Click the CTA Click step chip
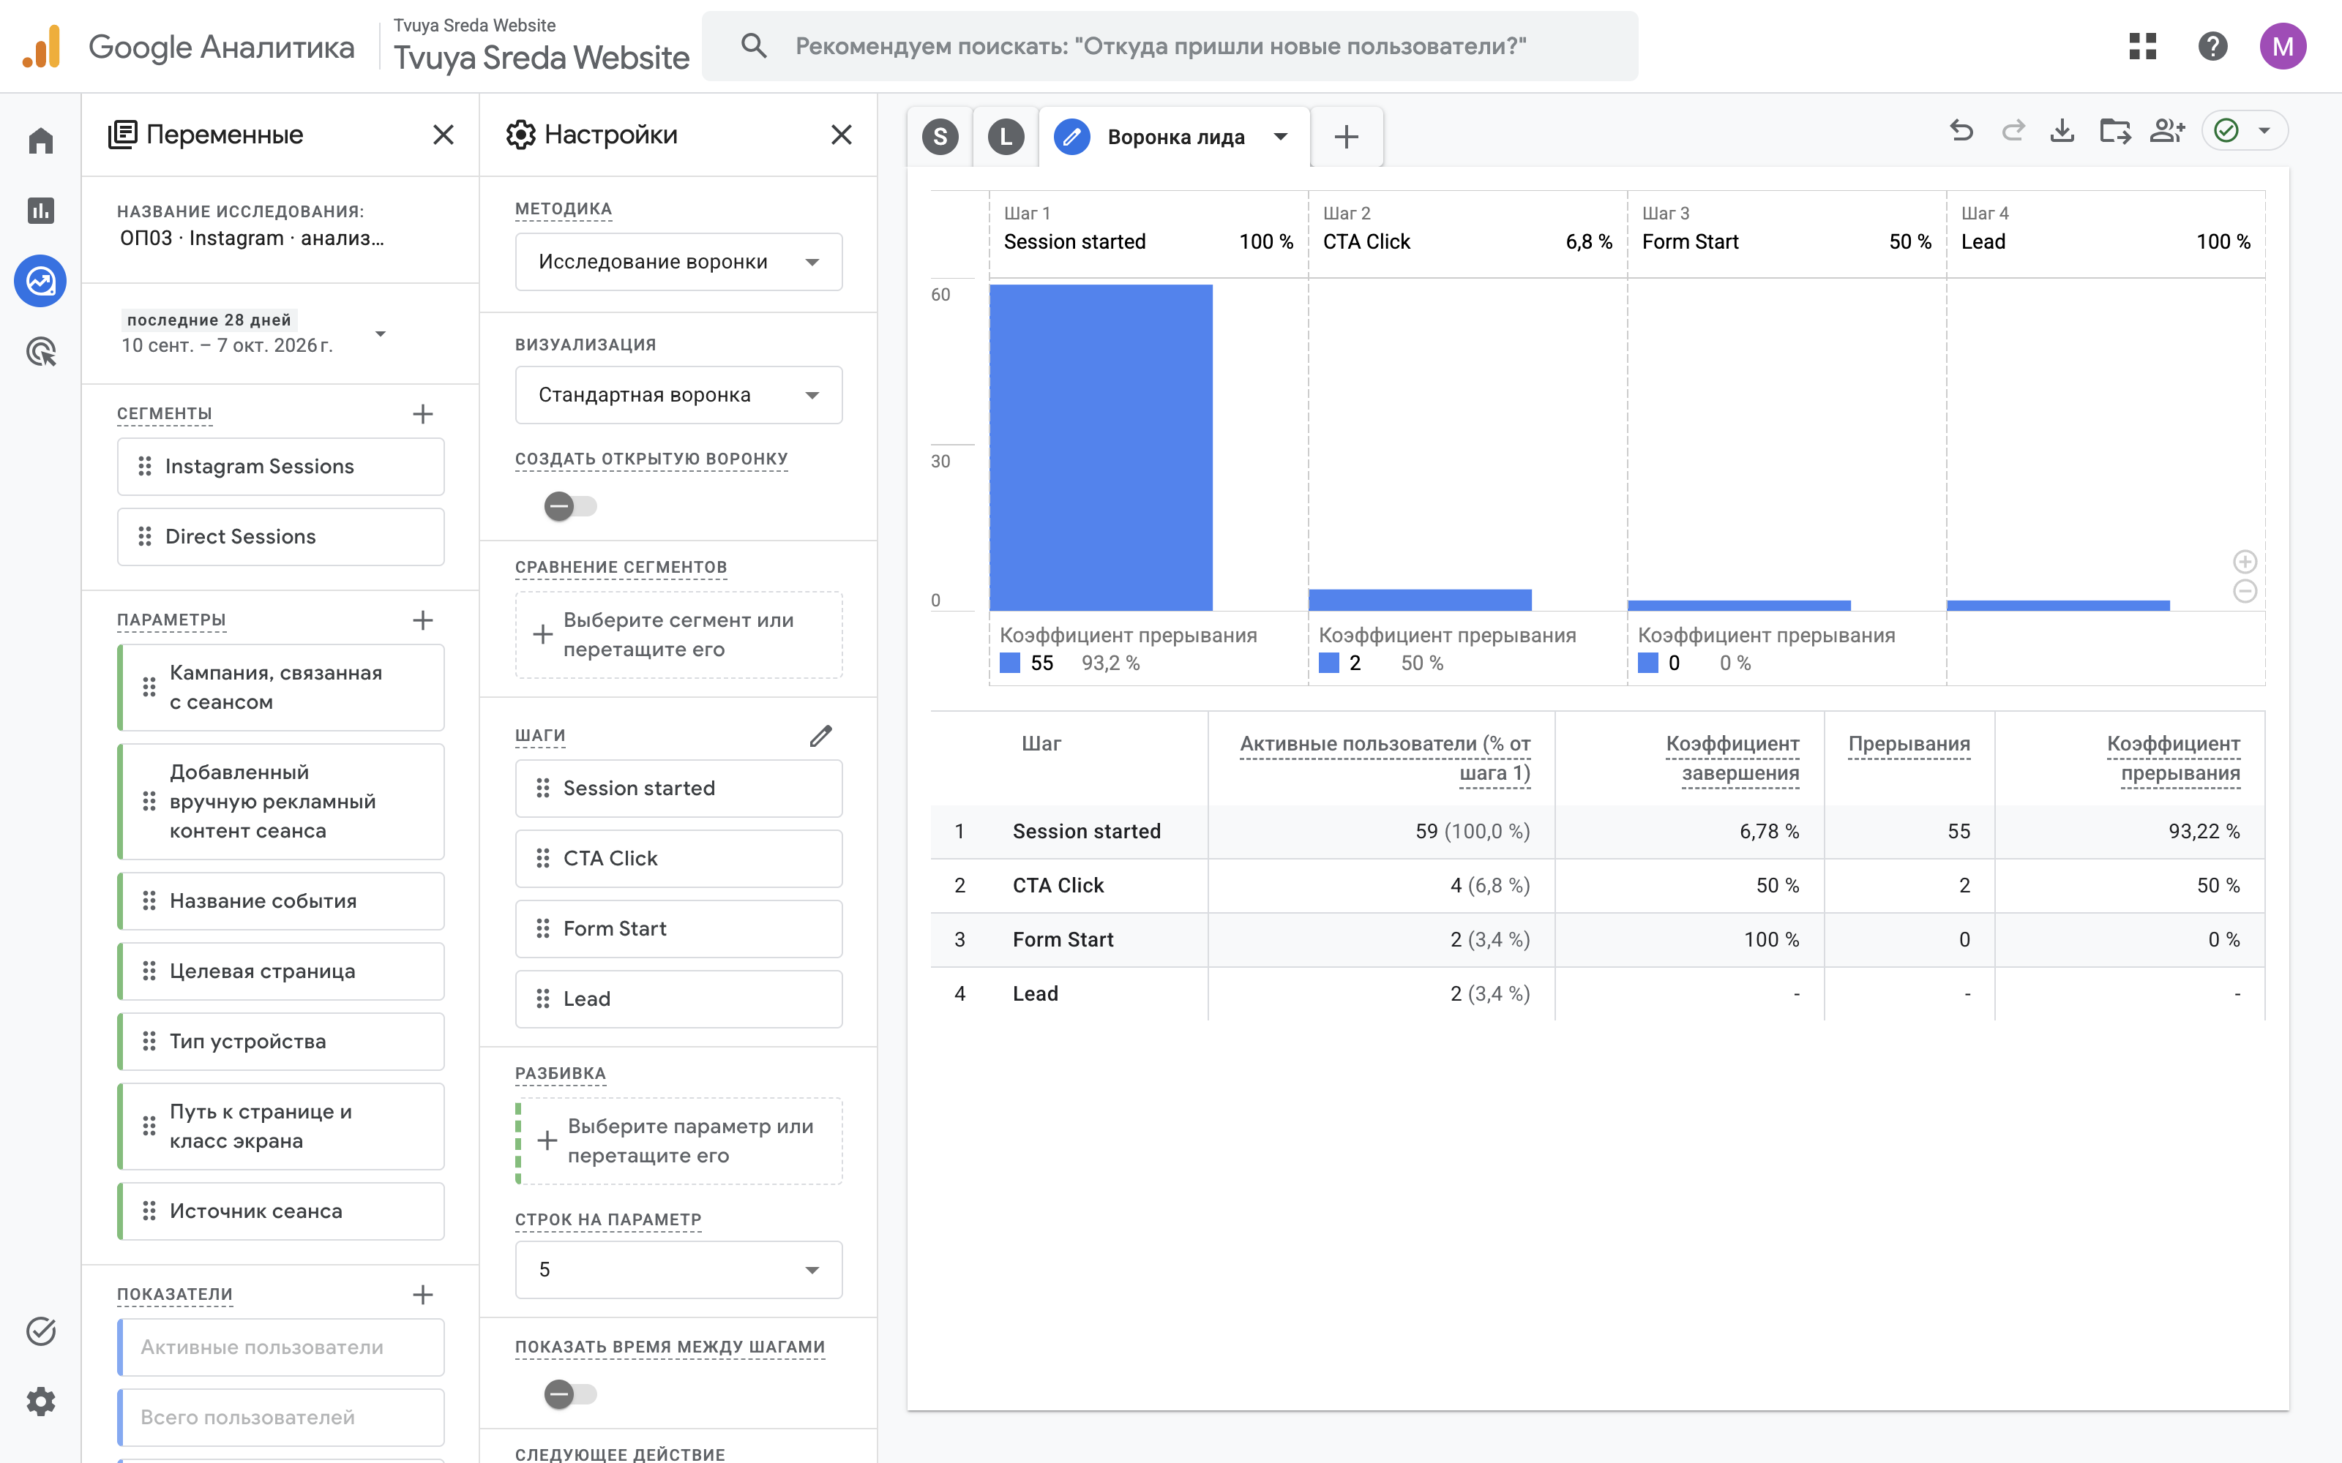Screen dimensions: 2342x1463 pos(678,858)
